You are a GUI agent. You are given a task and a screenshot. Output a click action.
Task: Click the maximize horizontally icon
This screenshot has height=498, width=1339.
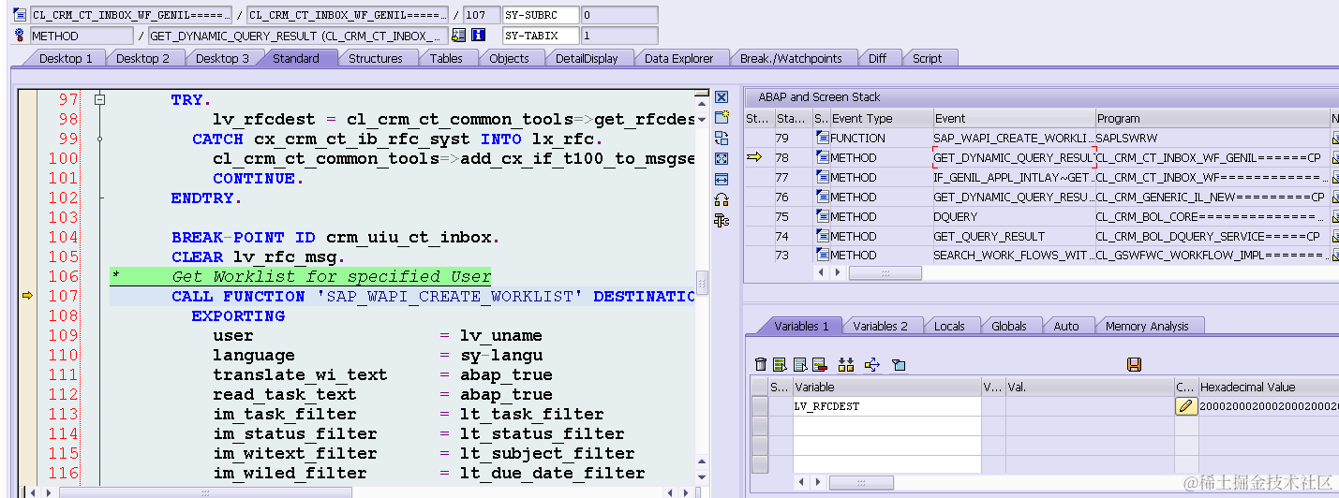(x=722, y=179)
